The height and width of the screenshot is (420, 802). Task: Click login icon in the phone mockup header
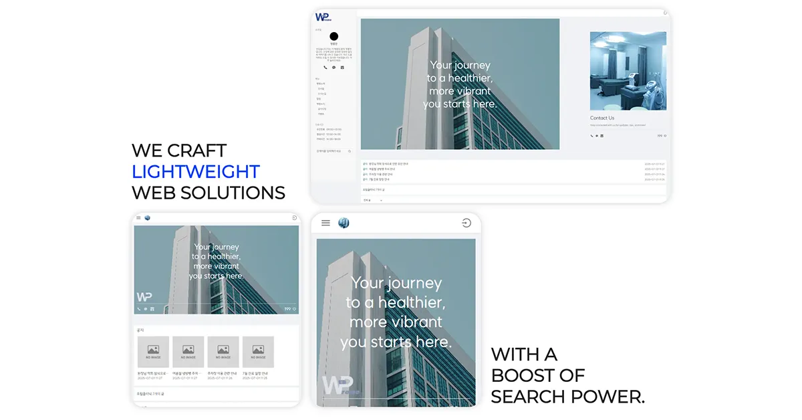[x=466, y=223]
